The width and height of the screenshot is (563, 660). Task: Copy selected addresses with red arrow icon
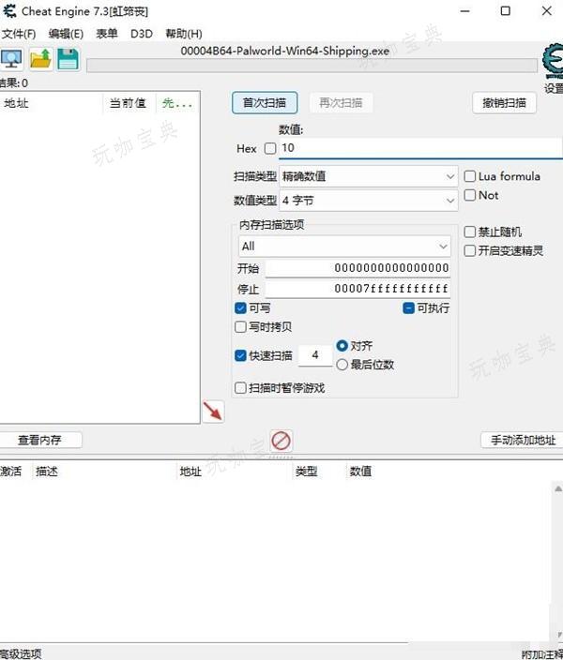(x=213, y=412)
